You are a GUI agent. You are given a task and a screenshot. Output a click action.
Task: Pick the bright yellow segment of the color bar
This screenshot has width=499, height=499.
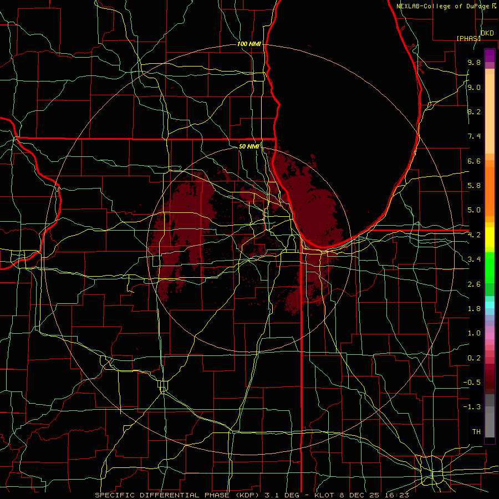490,237
